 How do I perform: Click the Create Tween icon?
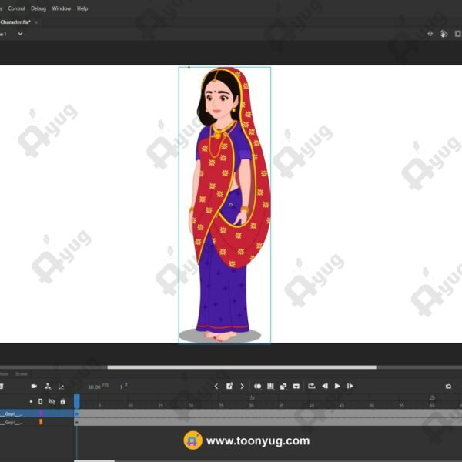[x=283, y=387]
